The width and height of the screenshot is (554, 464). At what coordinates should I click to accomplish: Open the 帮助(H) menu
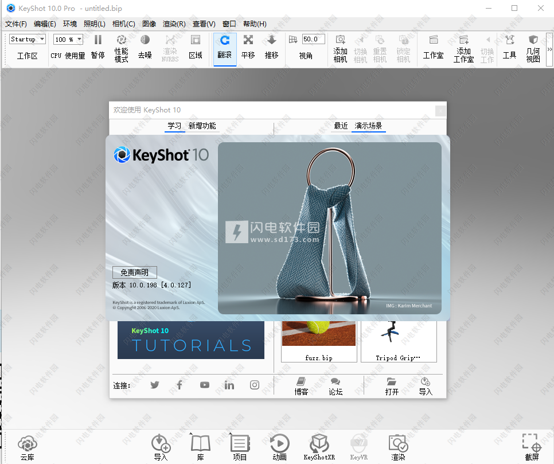pyautogui.click(x=255, y=24)
